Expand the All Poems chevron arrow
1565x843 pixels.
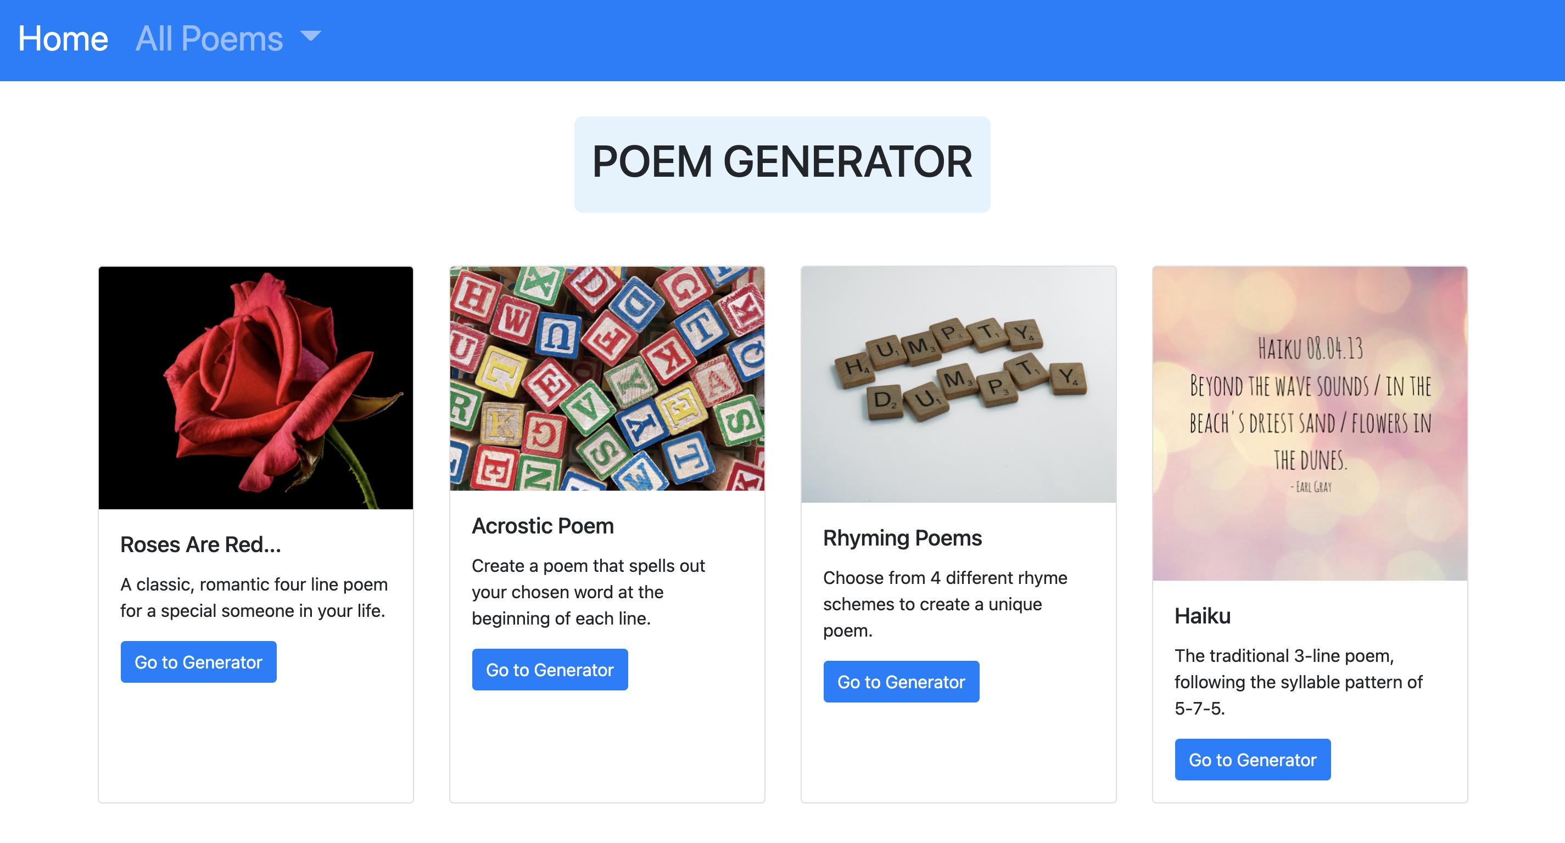tap(310, 38)
